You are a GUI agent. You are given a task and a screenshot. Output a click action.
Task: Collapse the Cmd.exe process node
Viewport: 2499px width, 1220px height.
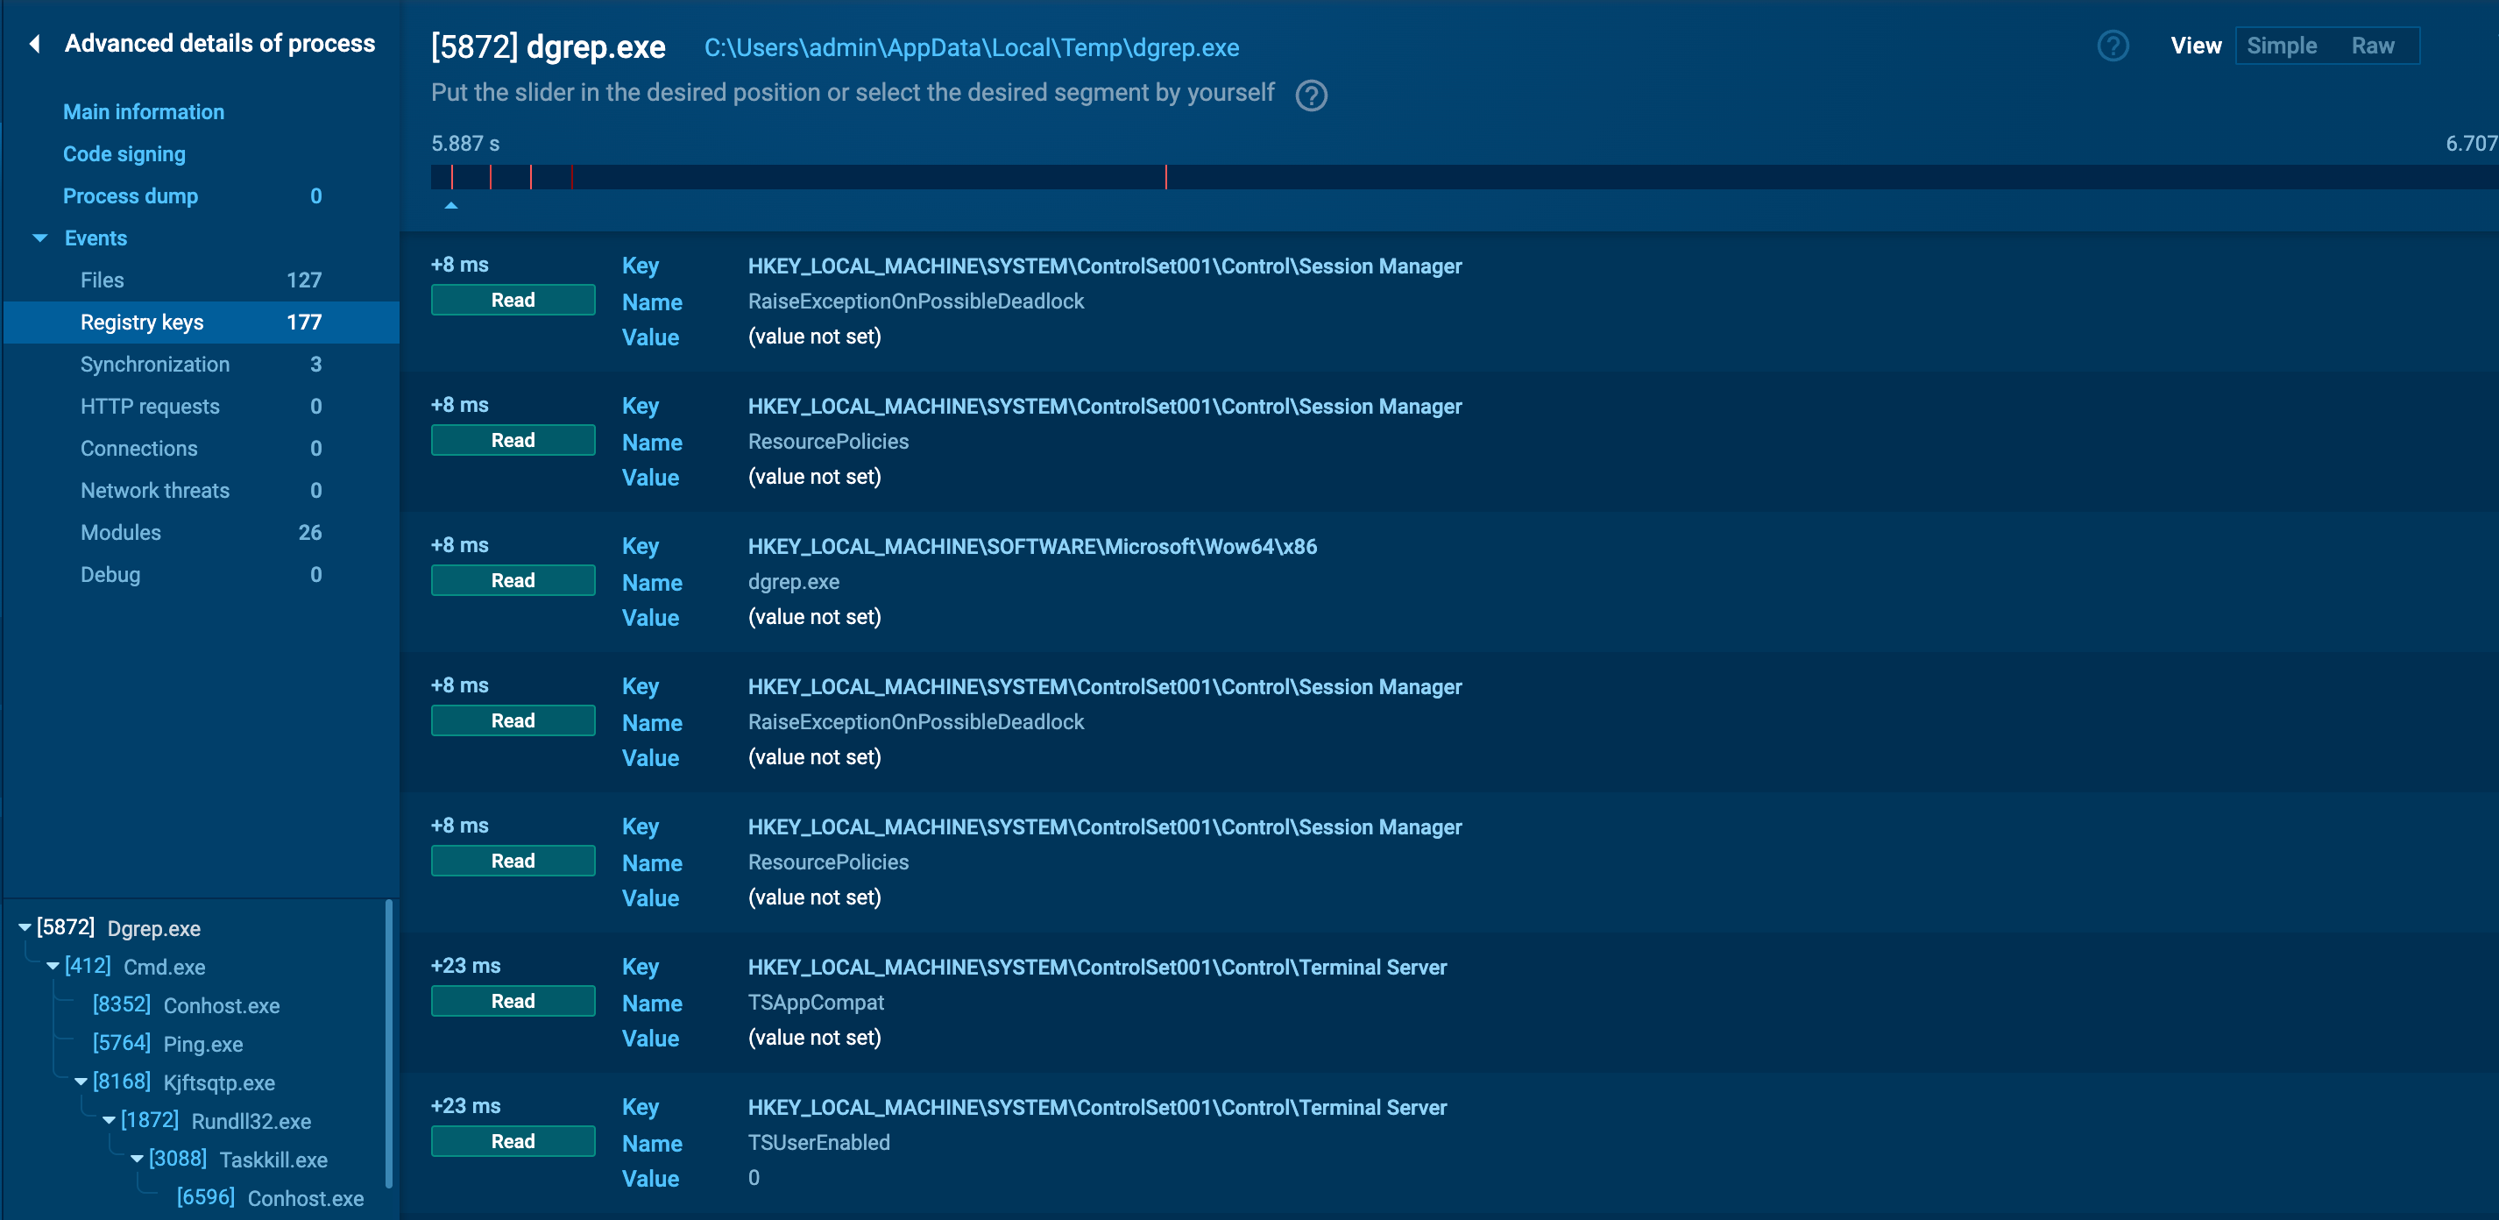coord(53,967)
